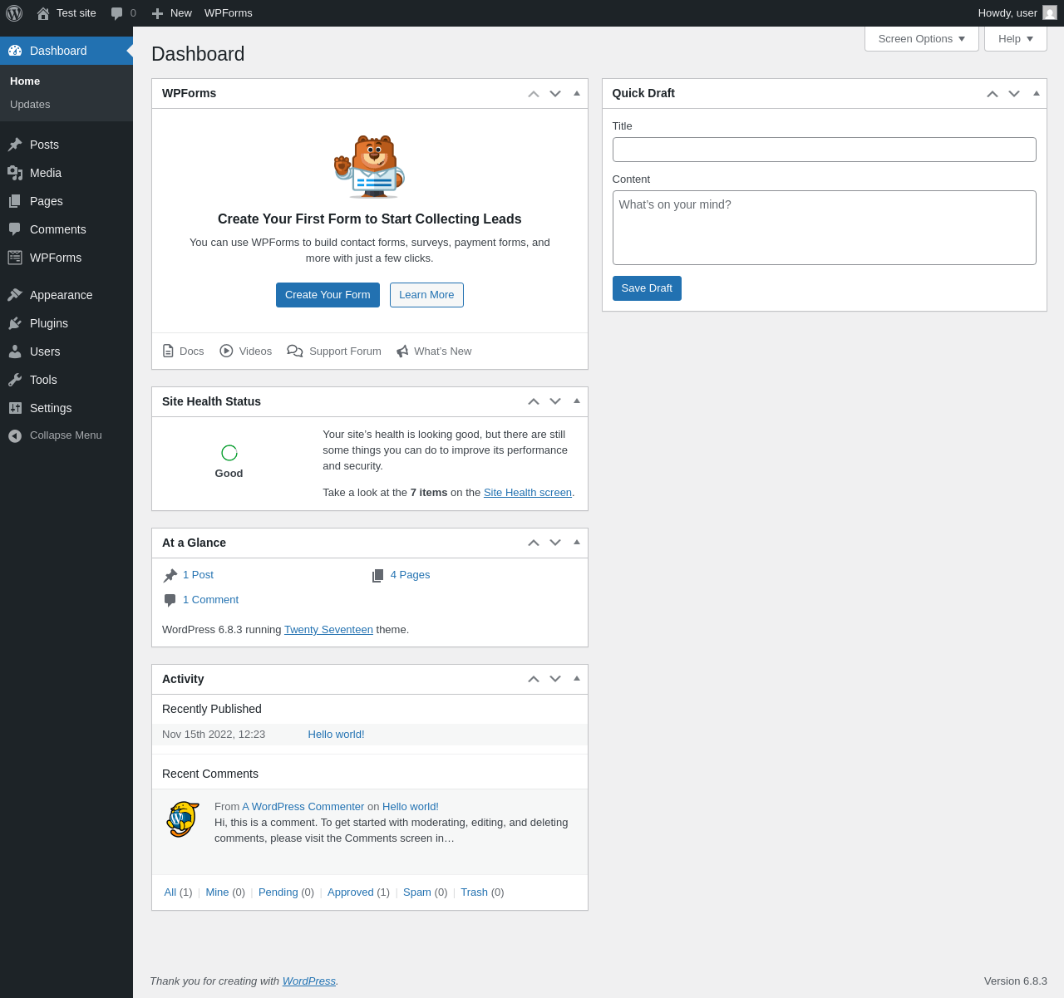The height and width of the screenshot is (998, 1064).
Task: Click the Users person icon
Action: (x=15, y=352)
